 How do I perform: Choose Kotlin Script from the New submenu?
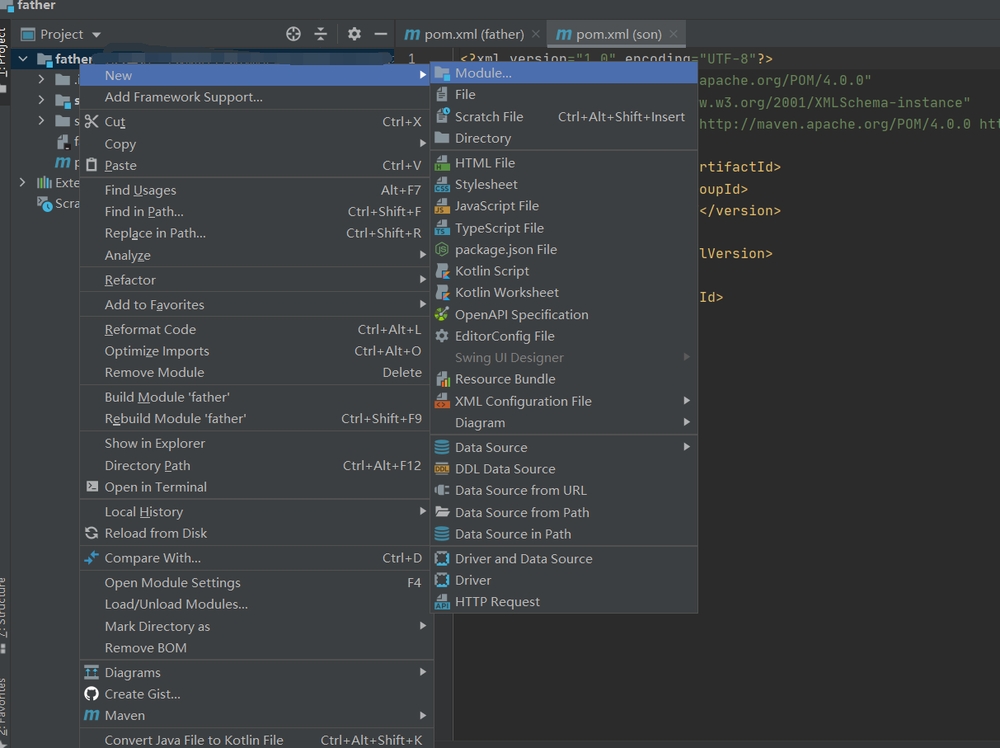491,271
